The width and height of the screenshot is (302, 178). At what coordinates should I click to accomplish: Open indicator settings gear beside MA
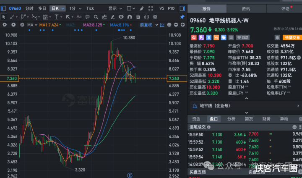[x=5, y=25]
